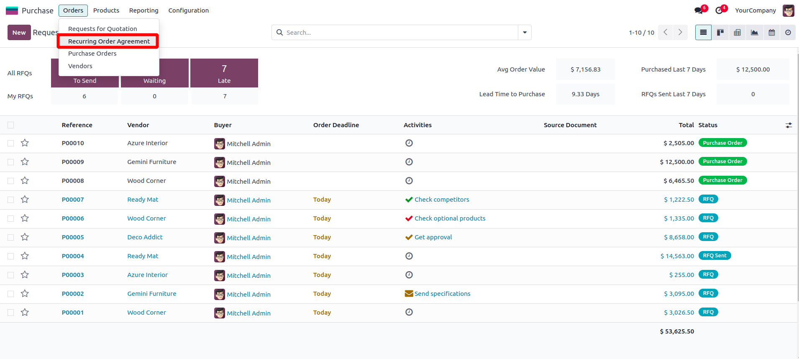Open the chat messages icon
The height and width of the screenshot is (359, 799).
(699, 10)
